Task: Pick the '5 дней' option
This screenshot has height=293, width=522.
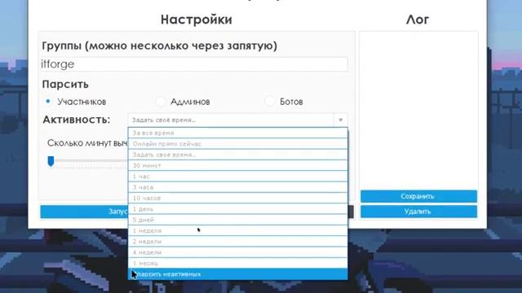Action: point(237,220)
